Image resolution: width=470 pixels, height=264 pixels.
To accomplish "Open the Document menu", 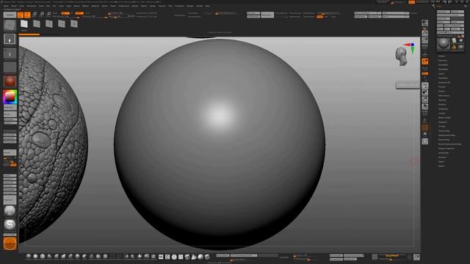I will [x=32, y=6].
